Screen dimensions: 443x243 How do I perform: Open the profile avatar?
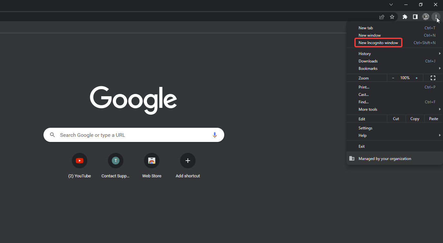click(426, 17)
